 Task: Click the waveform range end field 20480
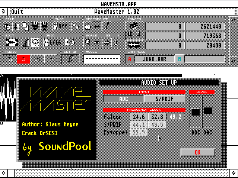(205, 45)
